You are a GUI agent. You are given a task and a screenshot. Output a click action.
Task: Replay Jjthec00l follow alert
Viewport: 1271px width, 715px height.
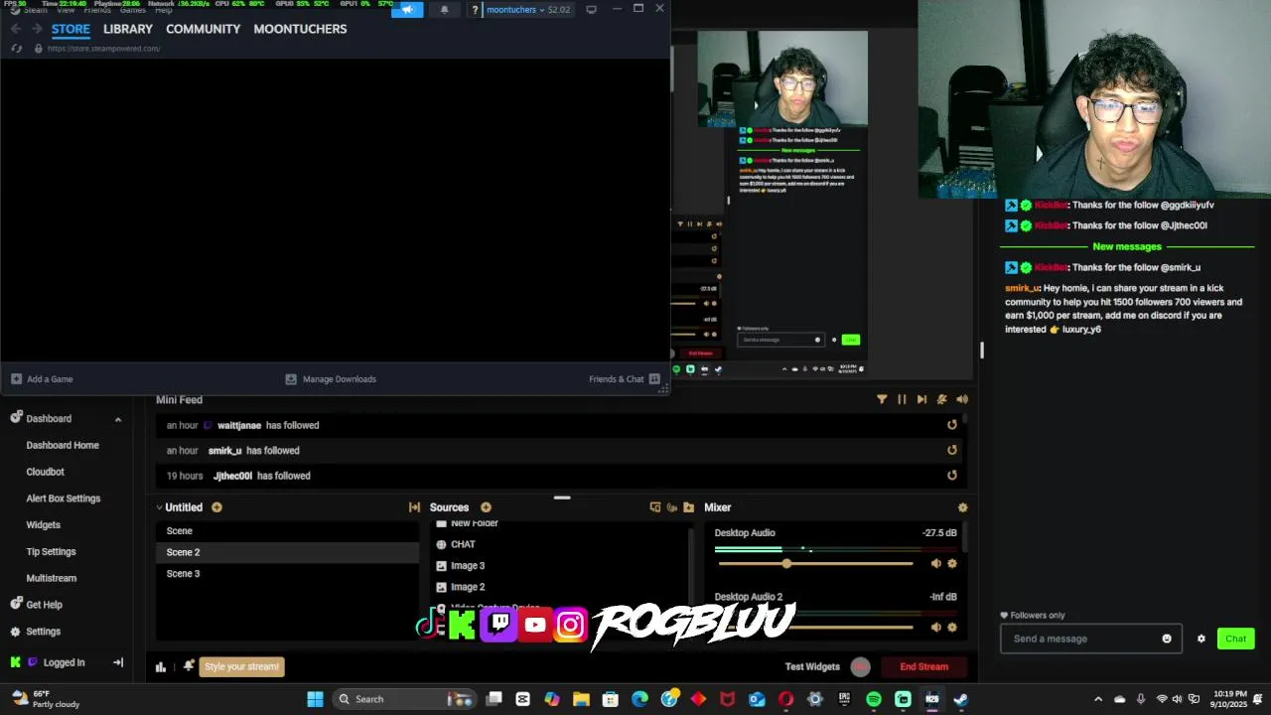[x=952, y=476]
